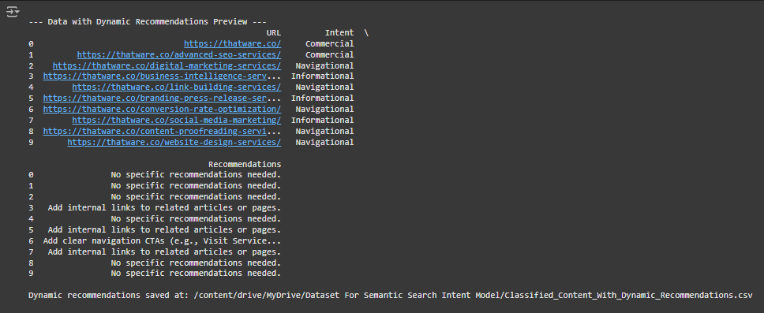Image resolution: width=764 pixels, height=313 pixels.
Task: Click 'Informational' intent in row 3
Action: click(x=322, y=76)
